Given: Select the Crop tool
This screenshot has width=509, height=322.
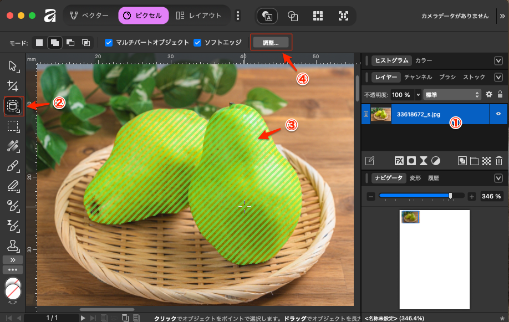Looking at the screenshot, I should click(13, 86).
